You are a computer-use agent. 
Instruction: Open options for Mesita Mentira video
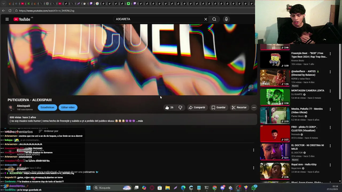pyautogui.click(x=330, y=109)
